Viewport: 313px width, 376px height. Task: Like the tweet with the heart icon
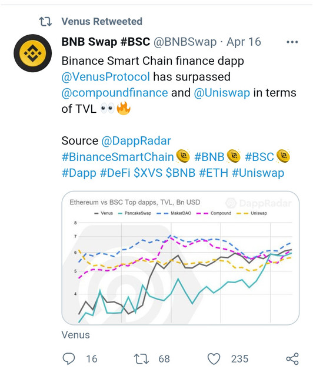point(214,359)
